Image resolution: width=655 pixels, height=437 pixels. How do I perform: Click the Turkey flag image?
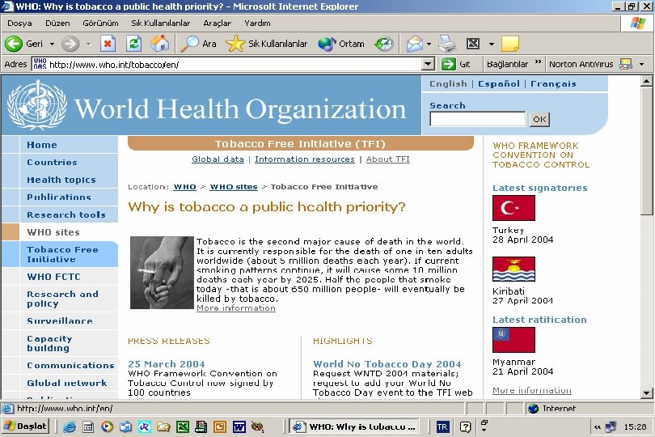513,208
